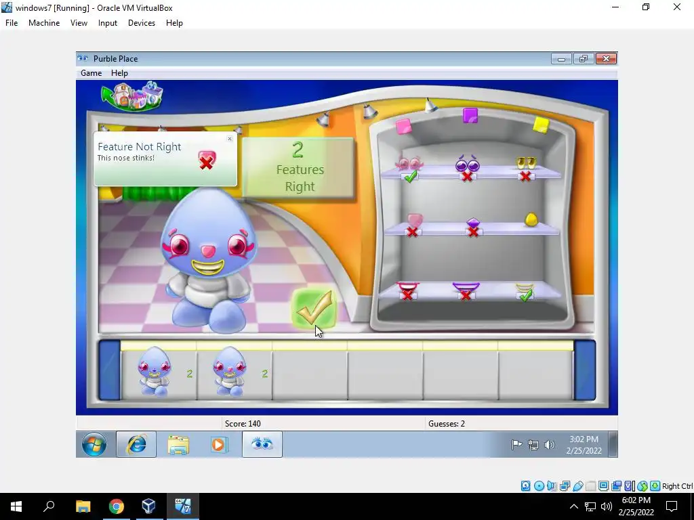Open host File Explorer taskbar icon

(83, 506)
